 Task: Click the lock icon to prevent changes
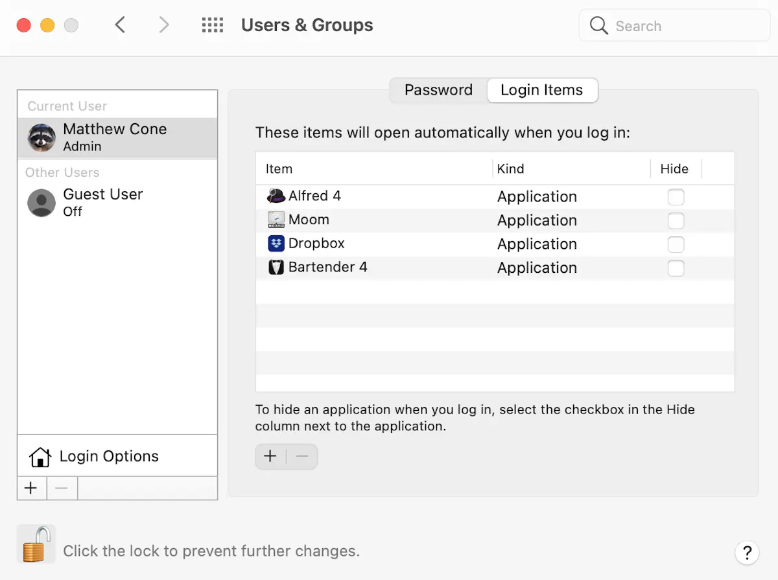(x=36, y=544)
